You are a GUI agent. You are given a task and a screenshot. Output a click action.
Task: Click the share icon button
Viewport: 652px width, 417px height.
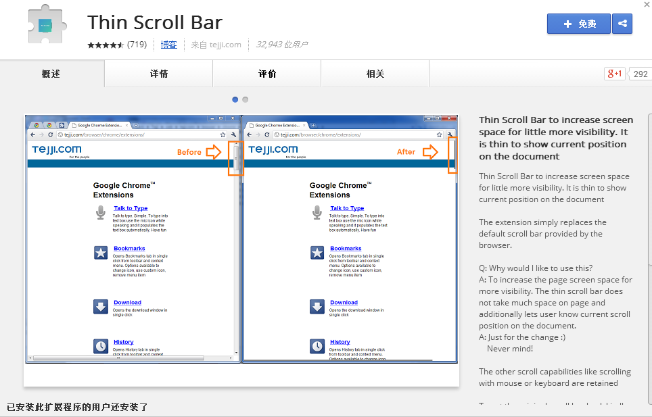point(622,24)
